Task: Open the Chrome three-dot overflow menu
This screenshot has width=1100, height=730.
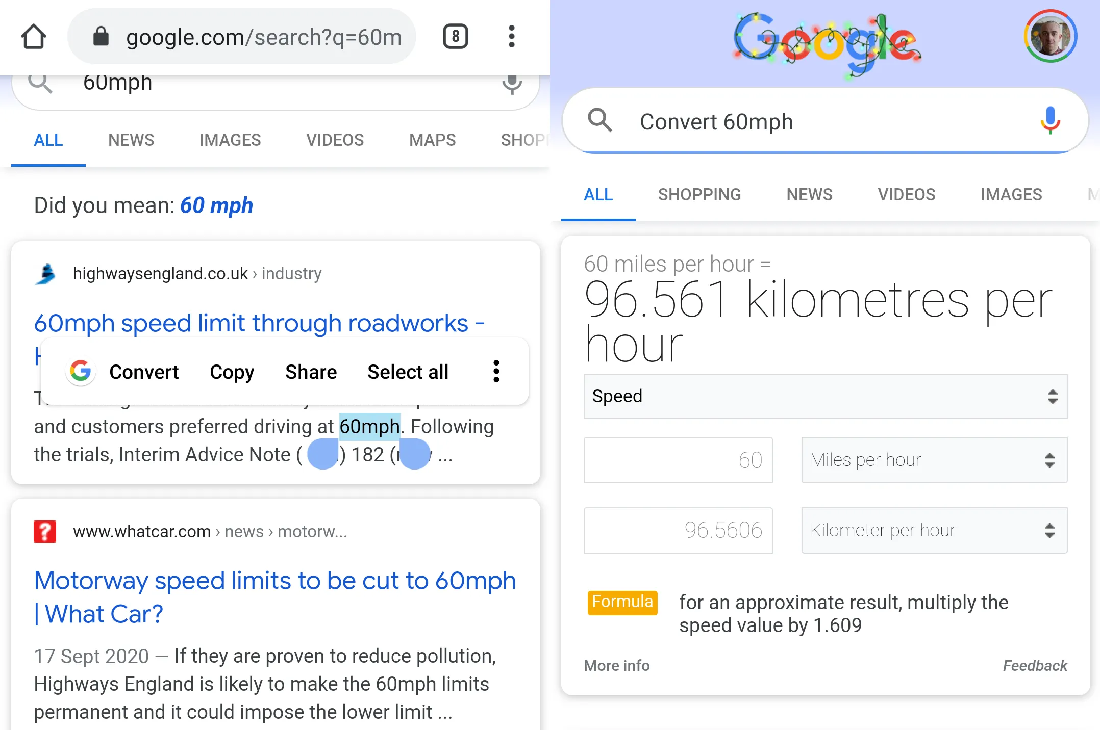Action: coord(511,37)
